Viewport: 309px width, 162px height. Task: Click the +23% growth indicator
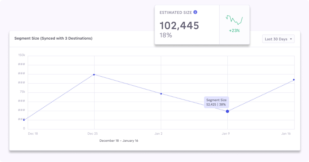pyautogui.click(x=234, y=31)
